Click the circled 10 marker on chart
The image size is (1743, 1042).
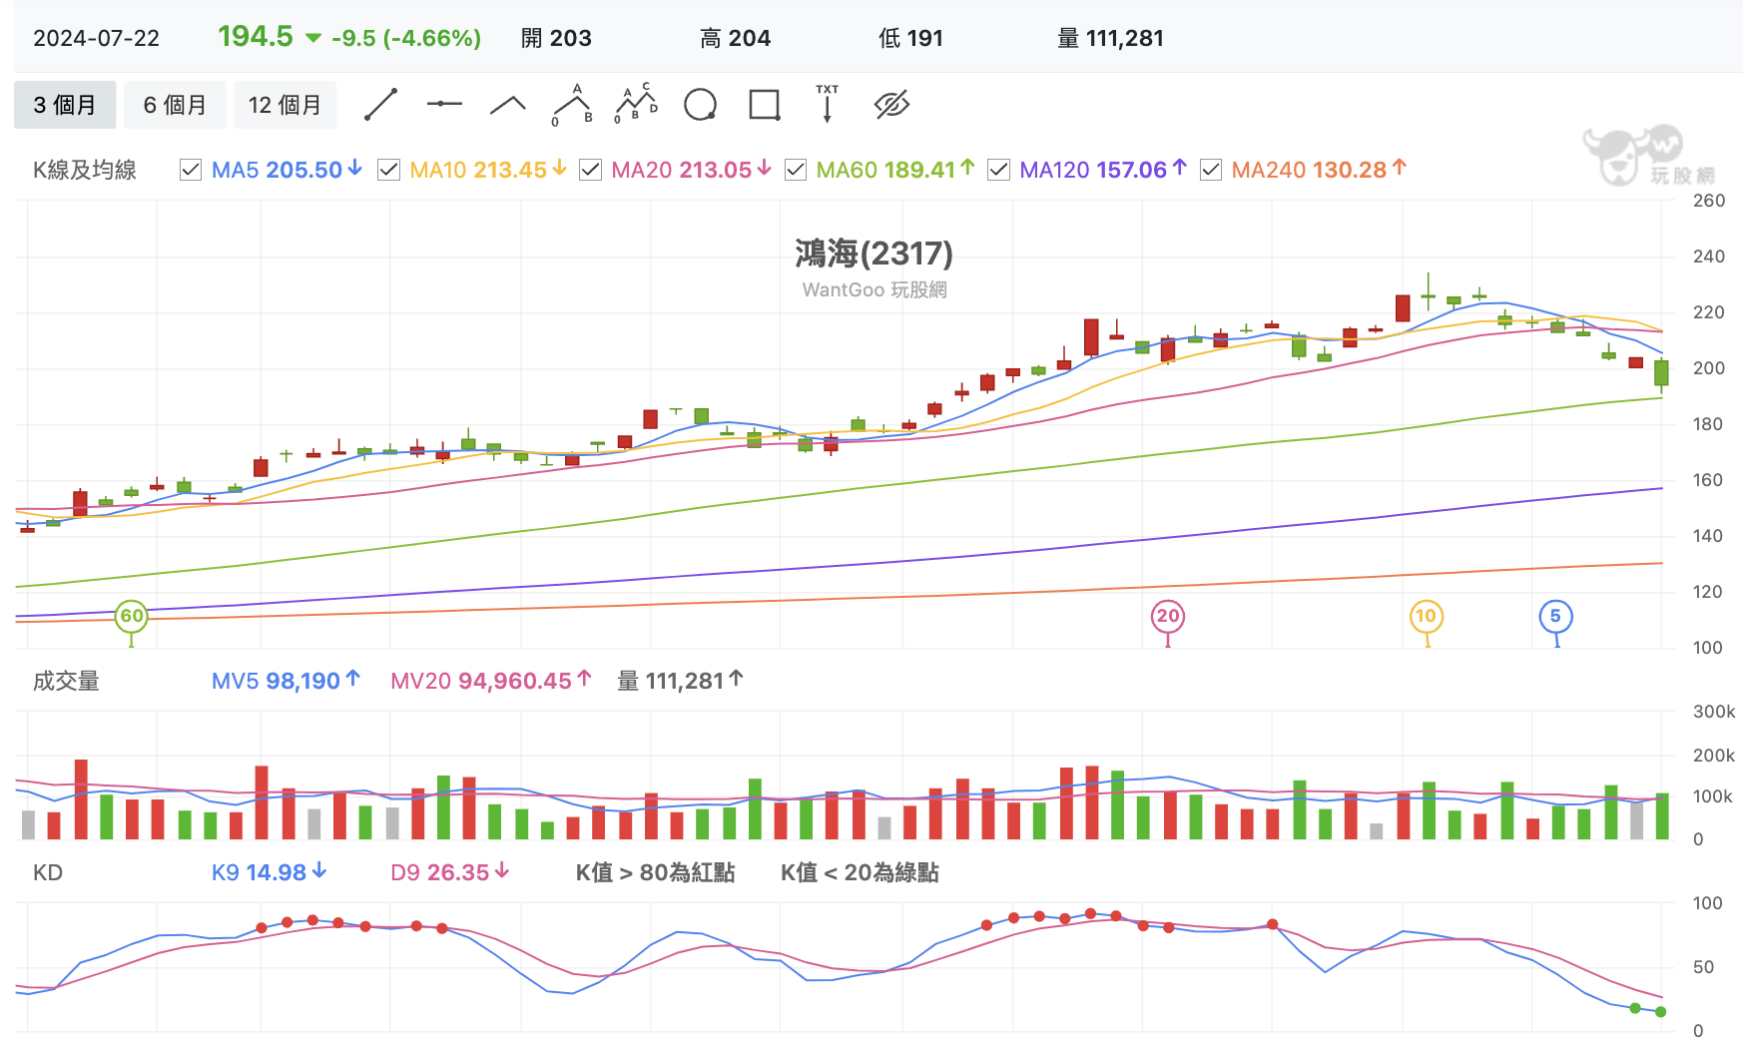[1427, 616]
